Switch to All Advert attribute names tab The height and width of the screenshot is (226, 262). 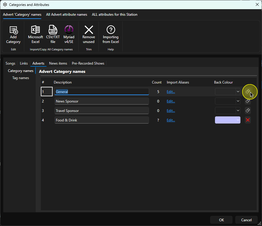(x=67, y=15)
